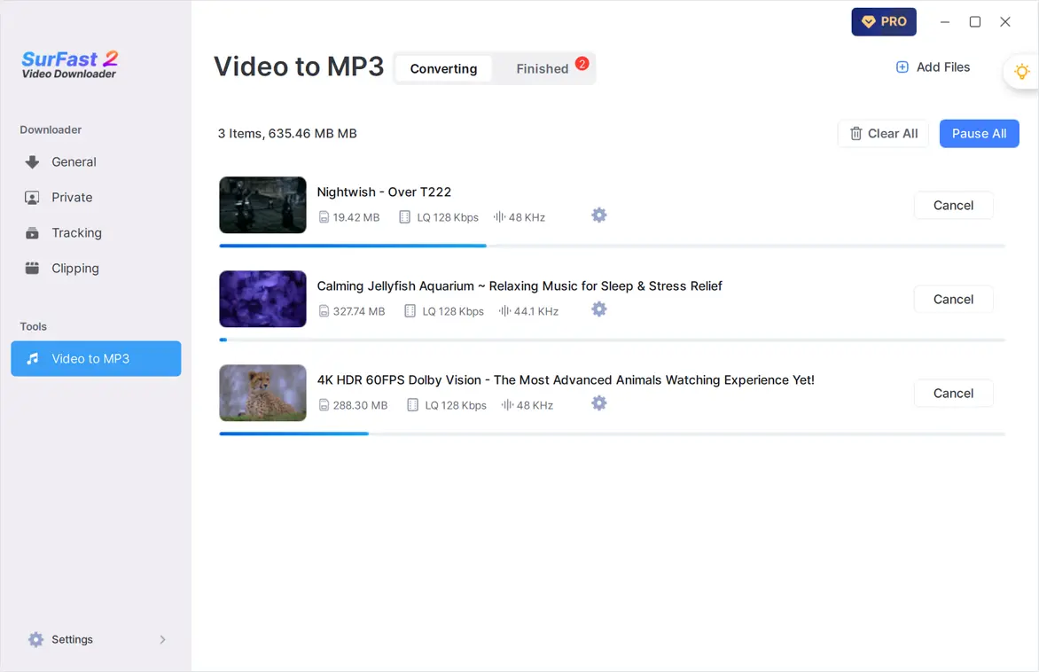
Task: Click the PRO upgrade button
Action: tap(883, 22)
